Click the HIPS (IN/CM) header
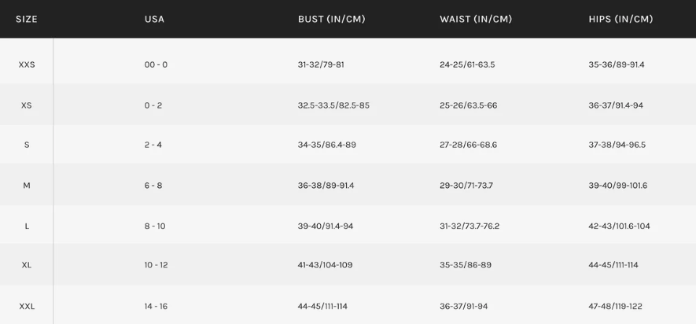This screenshot has height=324, width=696. [621, 20]
